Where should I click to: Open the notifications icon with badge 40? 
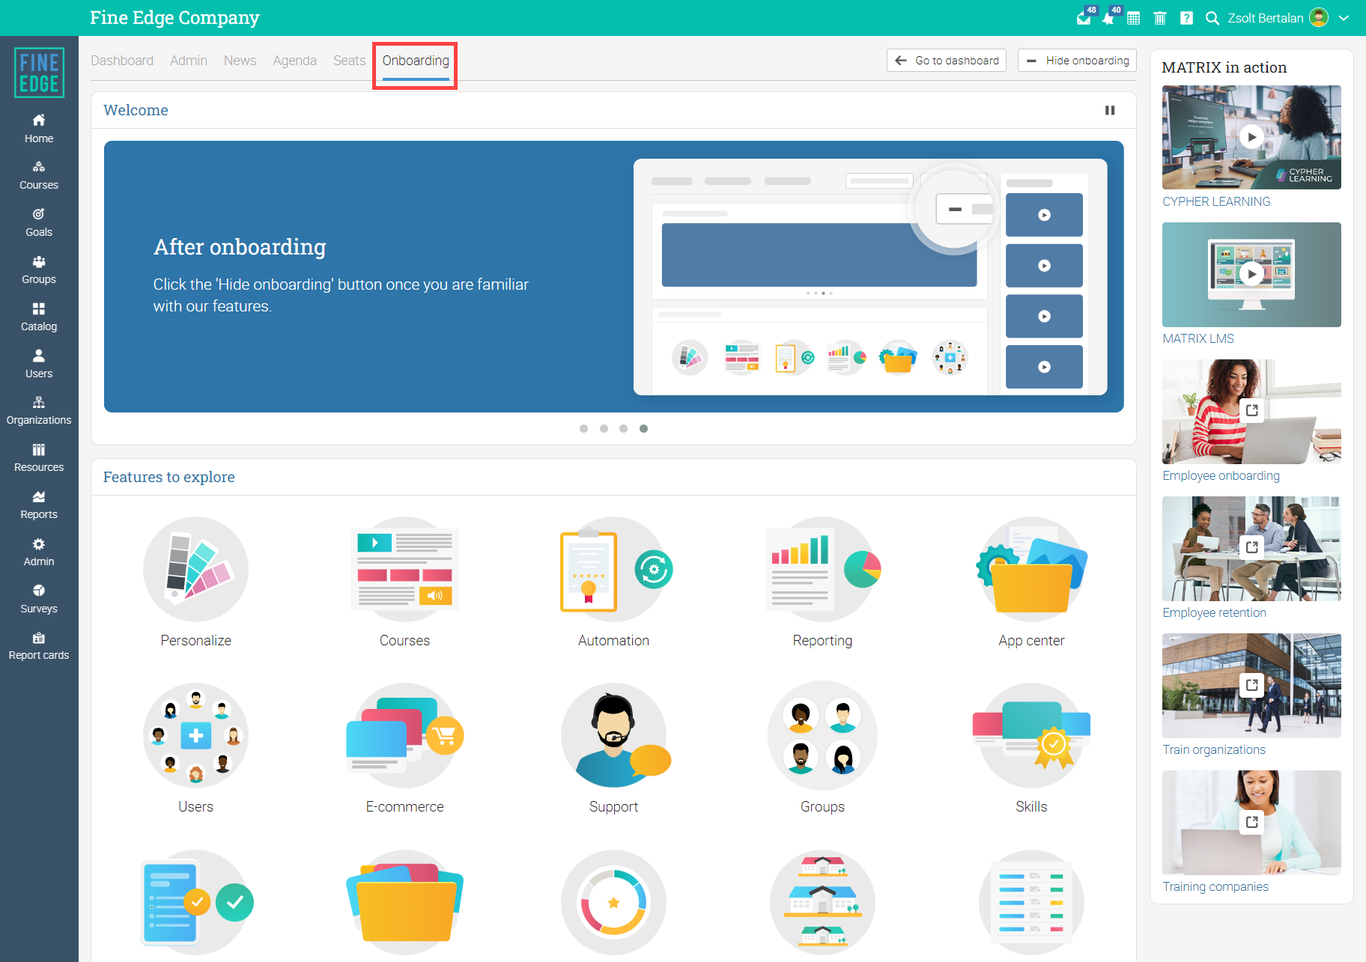[x=1109, y=18]
